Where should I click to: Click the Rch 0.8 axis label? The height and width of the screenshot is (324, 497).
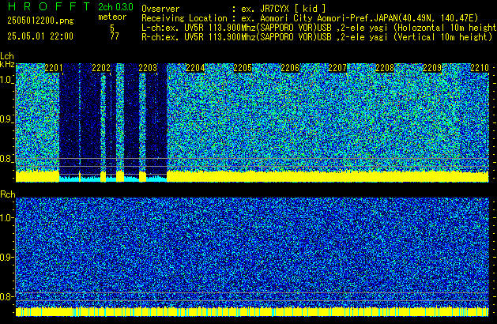click(6, 296)
